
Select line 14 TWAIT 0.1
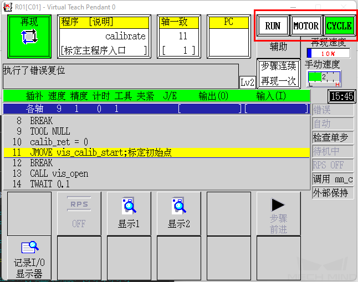(156, 184)
